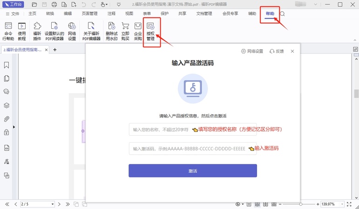
Task: Open the attachments paperclip panel
Action: [x=7, y=119]
